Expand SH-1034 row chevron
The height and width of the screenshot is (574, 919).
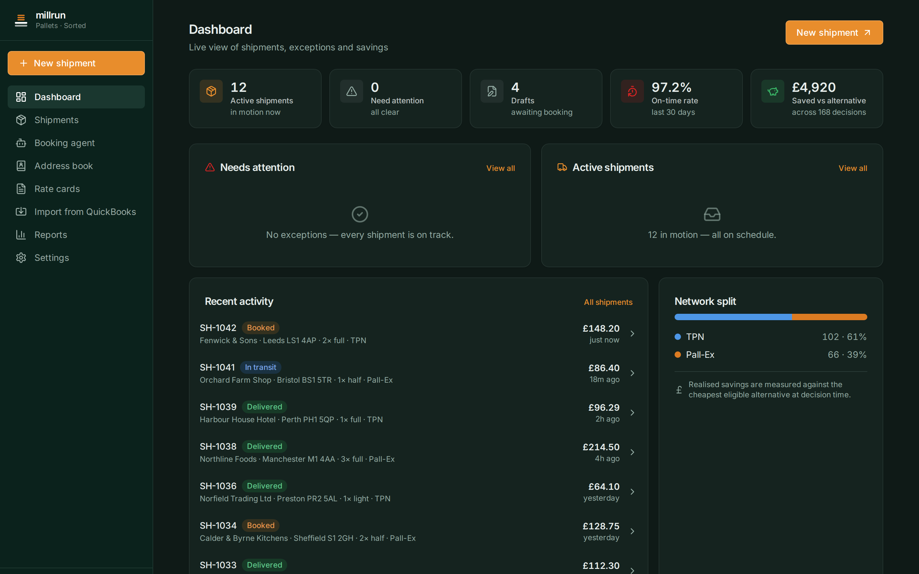pyautogui.click(x=632, y=531)
